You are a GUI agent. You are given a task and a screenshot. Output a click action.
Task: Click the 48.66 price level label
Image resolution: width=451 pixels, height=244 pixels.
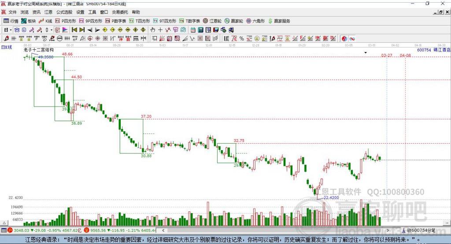(x=67, y=54)
